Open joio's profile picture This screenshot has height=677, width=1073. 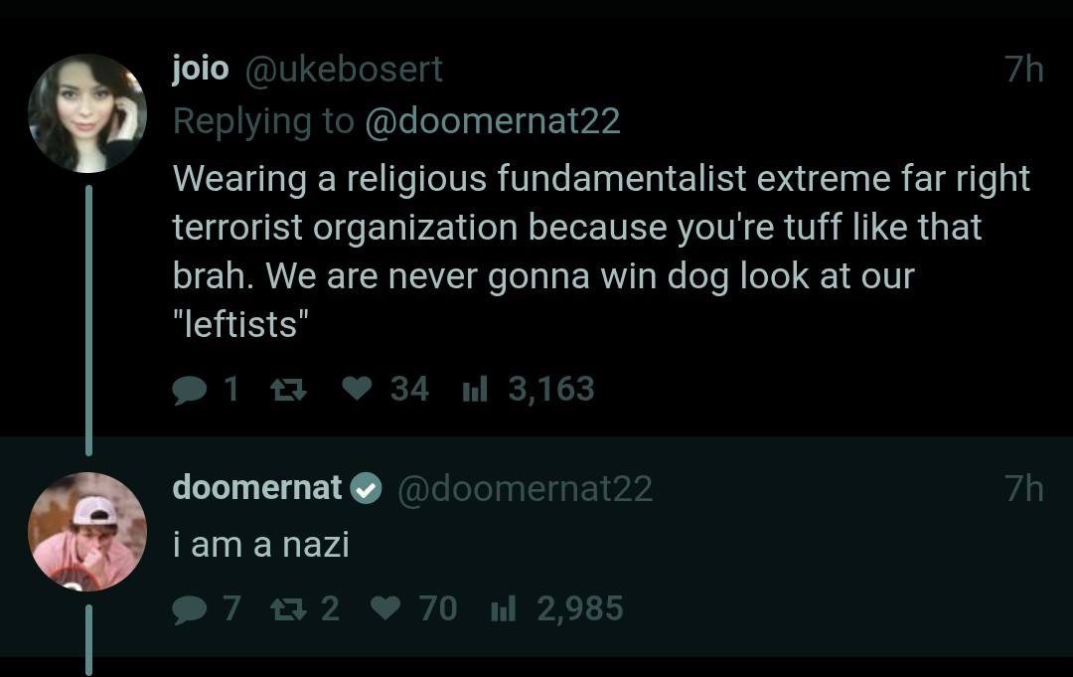click(x=87, y=113)
